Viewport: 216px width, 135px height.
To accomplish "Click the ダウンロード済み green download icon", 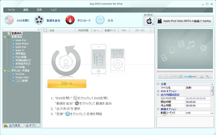I will [9, 71].
